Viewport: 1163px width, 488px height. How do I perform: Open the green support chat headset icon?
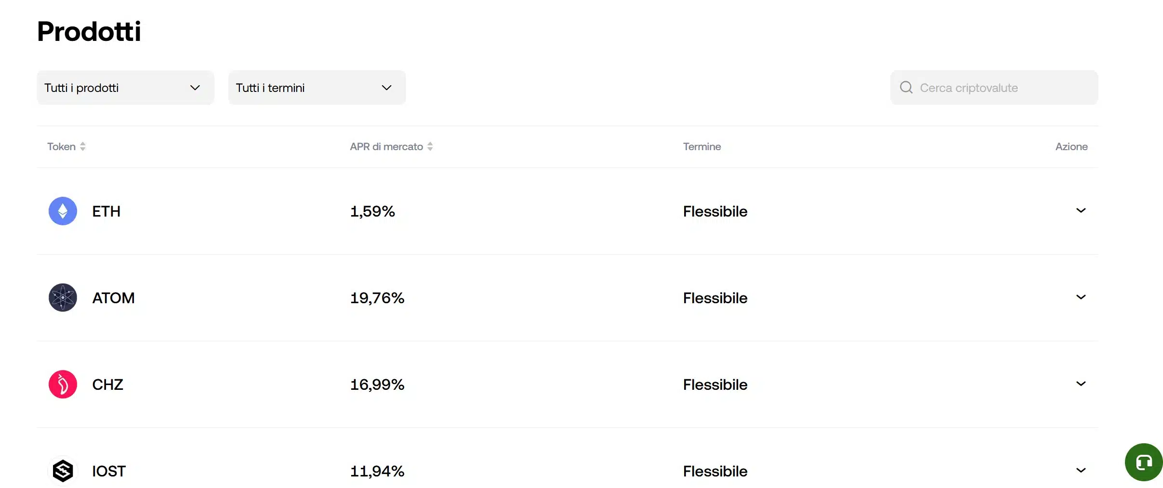tap(1144, 462)
